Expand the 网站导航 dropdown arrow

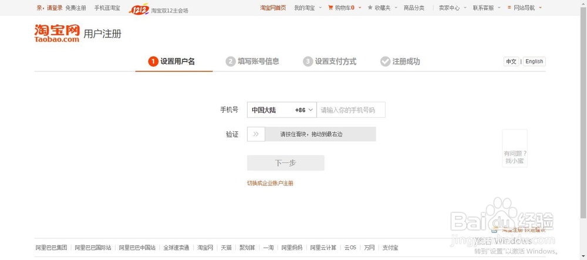pyautogui.click(x=540, y=8)
